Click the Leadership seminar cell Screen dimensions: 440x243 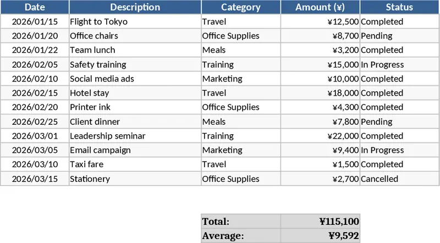[x=135, y=136]
